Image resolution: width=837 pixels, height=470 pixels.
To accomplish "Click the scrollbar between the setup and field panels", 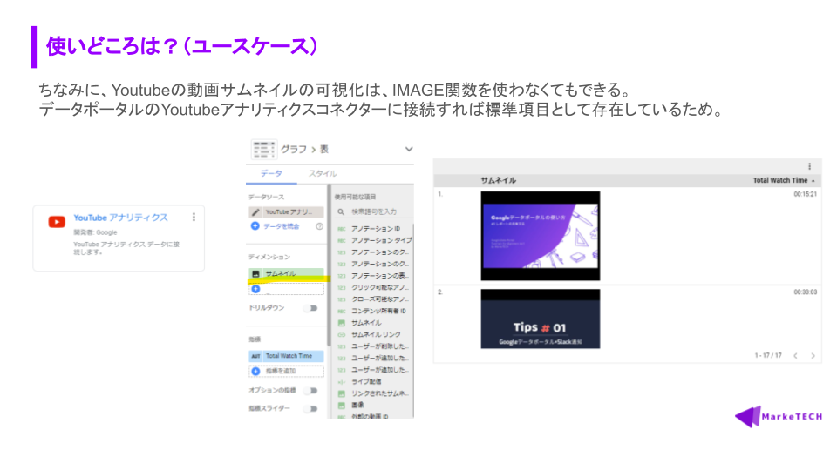I will point(330,265).
